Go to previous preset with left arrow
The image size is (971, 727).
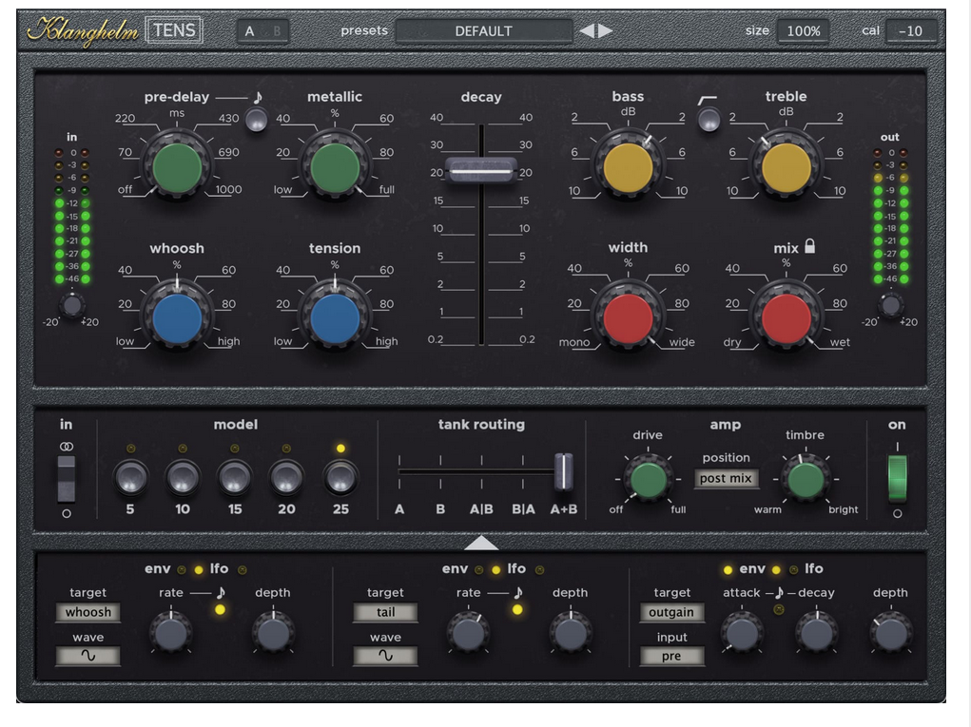point(587,30)
